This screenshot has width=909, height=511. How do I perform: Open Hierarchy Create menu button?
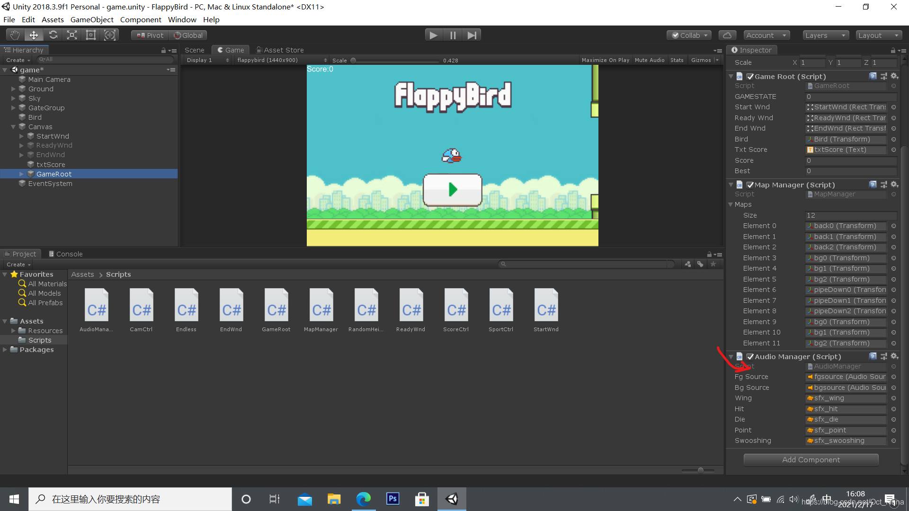coord(18,60)
